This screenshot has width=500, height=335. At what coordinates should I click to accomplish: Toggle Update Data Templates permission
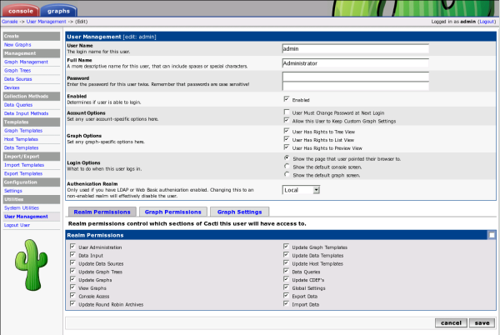tap(286, 255)
